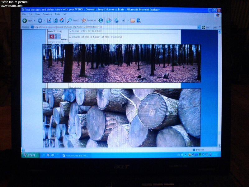The width and height of the screenshot is (249, 187).
Task: Expand the Edit-with dropdown arrow
Action: (128, 21)
